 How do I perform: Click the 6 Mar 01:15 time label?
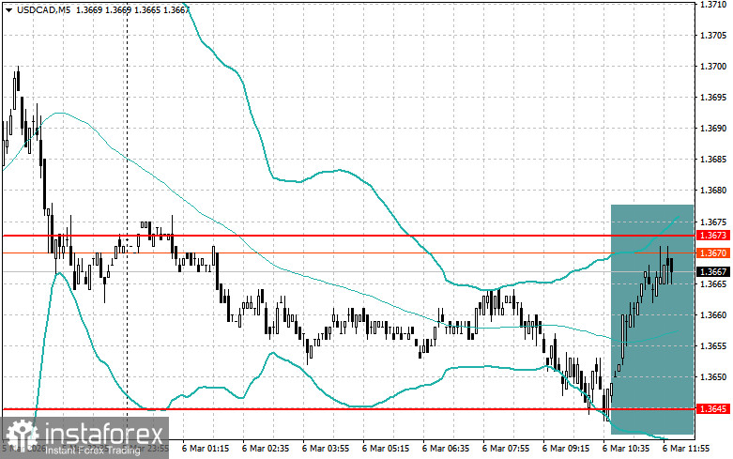[x=206, y=449]
